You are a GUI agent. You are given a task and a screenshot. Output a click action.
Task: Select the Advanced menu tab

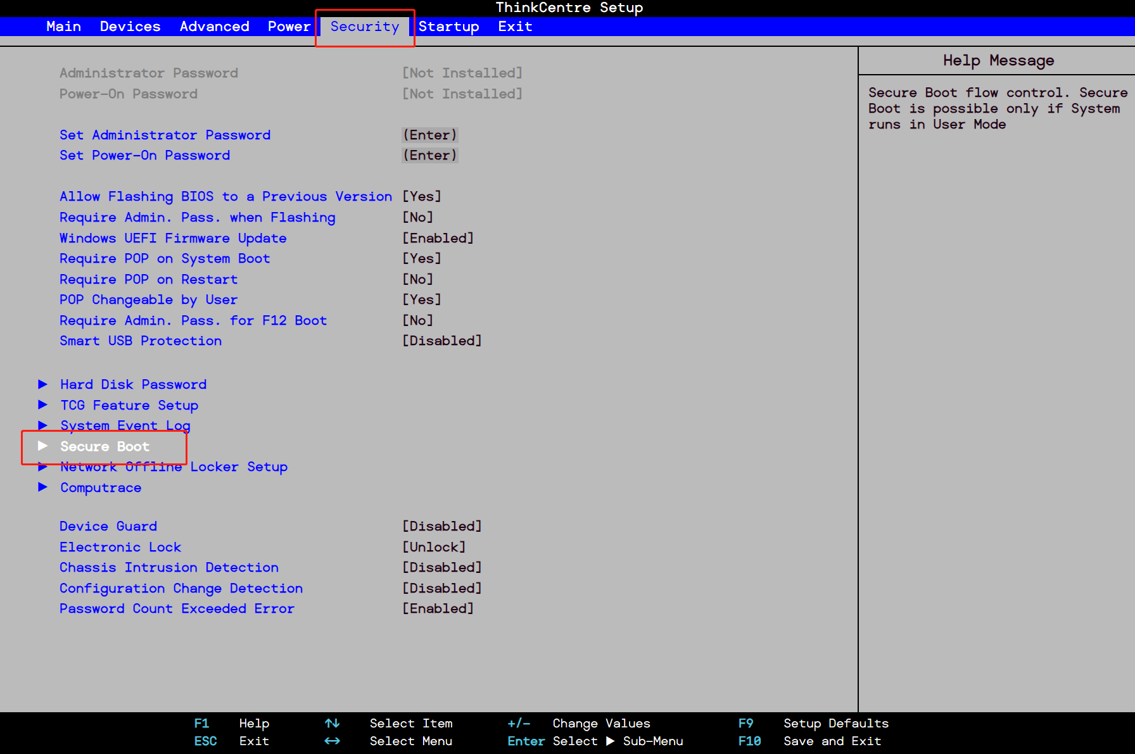[x=214, y=27]
